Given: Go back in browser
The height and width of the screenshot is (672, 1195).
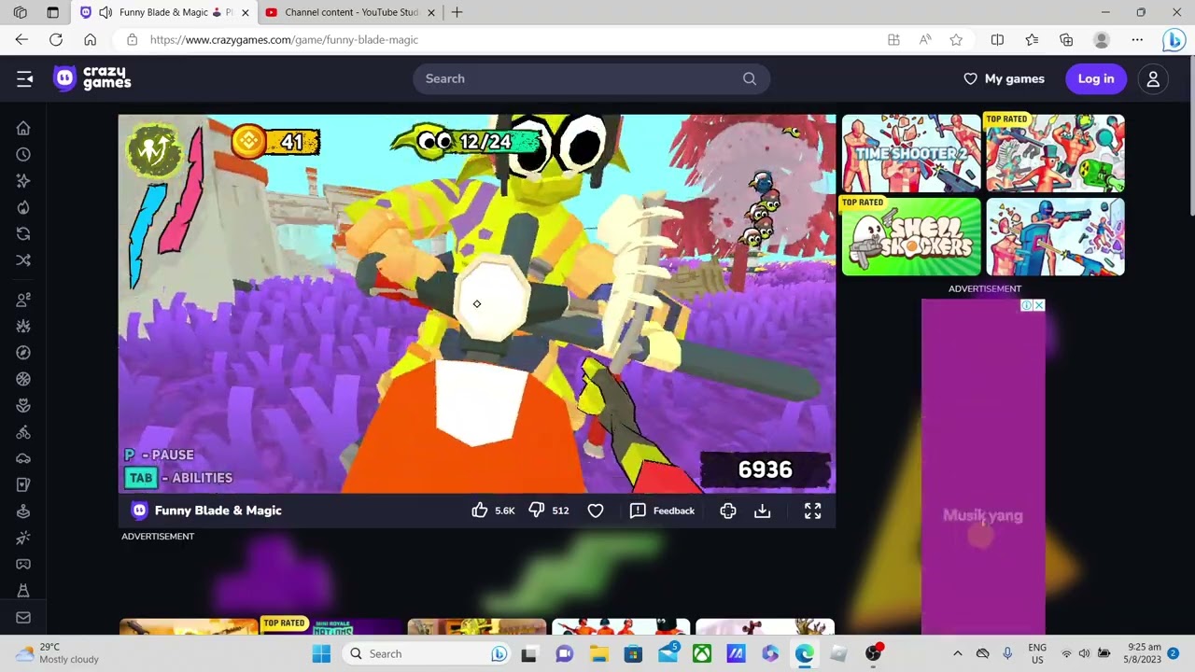Looking at the screenshot, I should (21, 40).
